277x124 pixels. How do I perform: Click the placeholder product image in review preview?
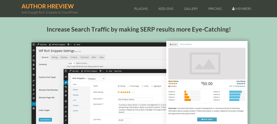point(207,63)
